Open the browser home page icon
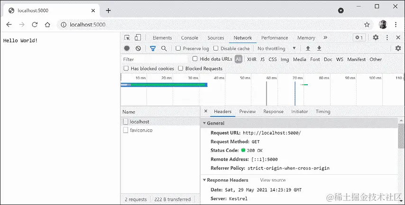Viewport: 405px width, 205px height. (47, 25)
